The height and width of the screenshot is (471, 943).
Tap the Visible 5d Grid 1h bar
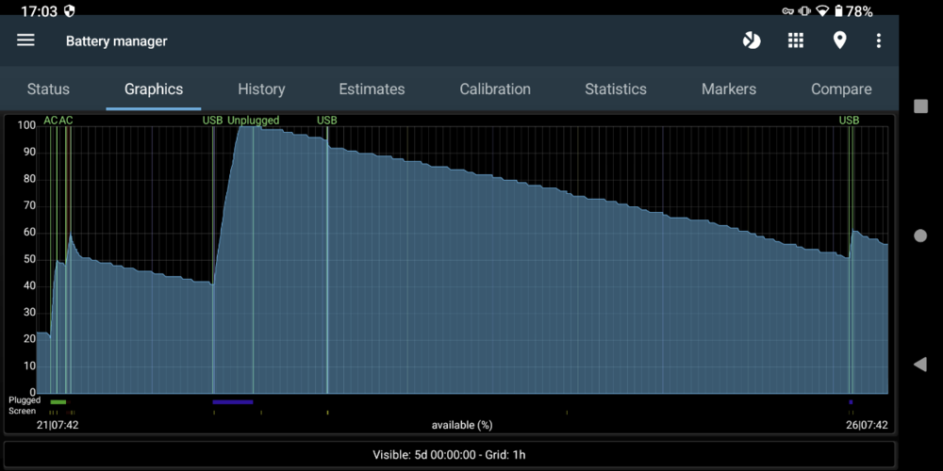[449, 455]
